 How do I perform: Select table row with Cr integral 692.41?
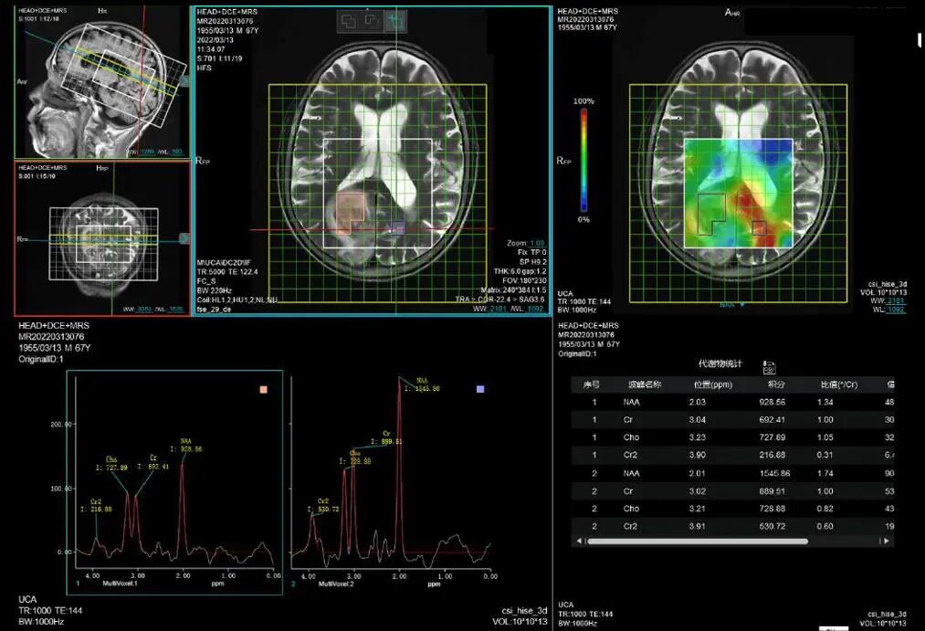tap(732, 420)
